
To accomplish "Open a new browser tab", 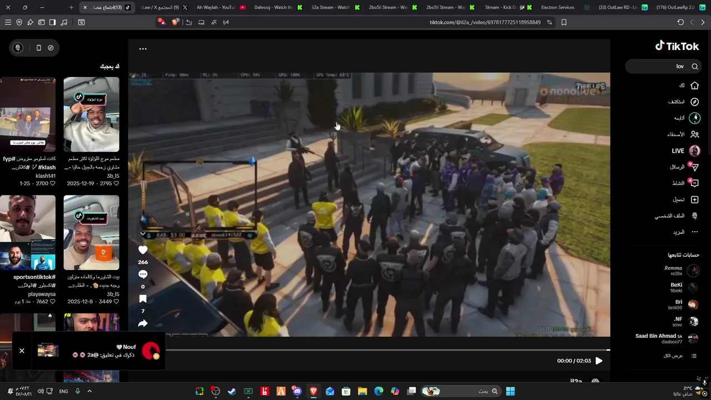I will point(71,7).
